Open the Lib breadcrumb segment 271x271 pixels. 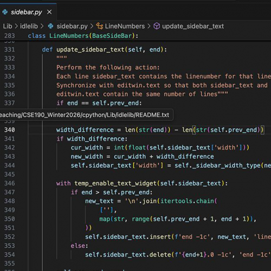tap(8, 26)
